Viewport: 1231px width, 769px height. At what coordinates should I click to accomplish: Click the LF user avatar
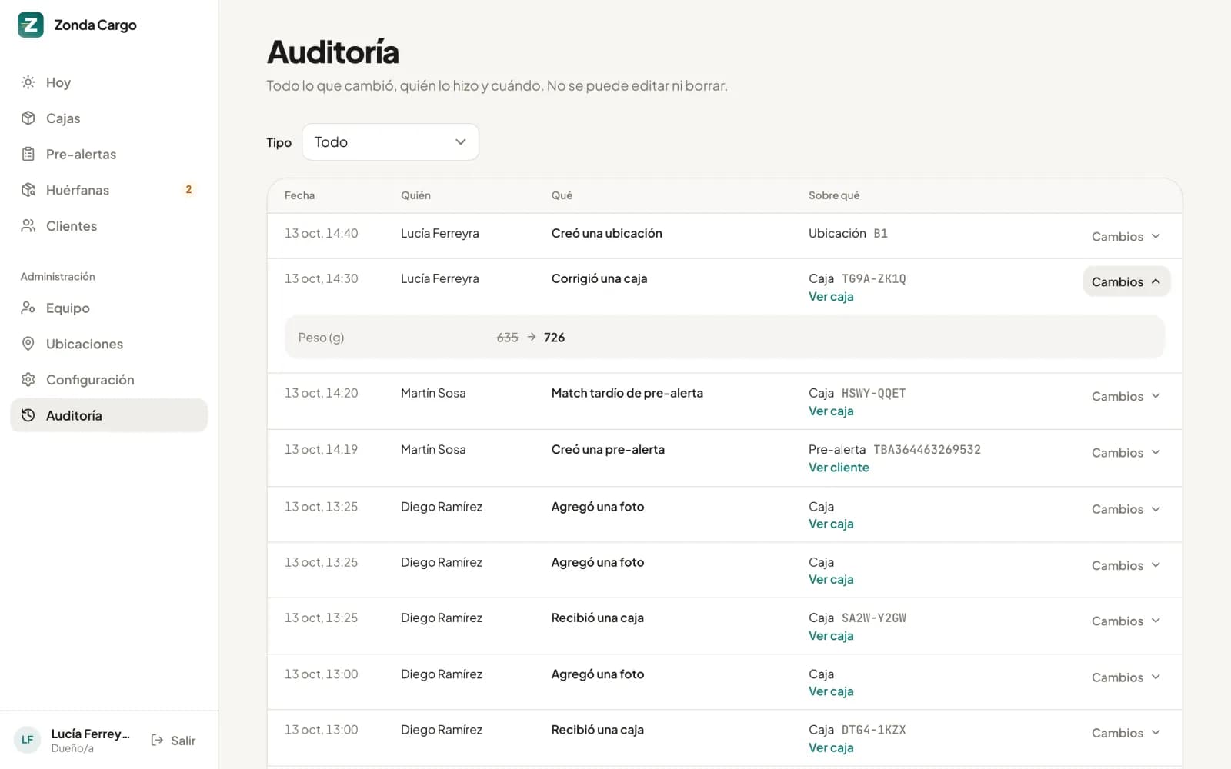27,740
